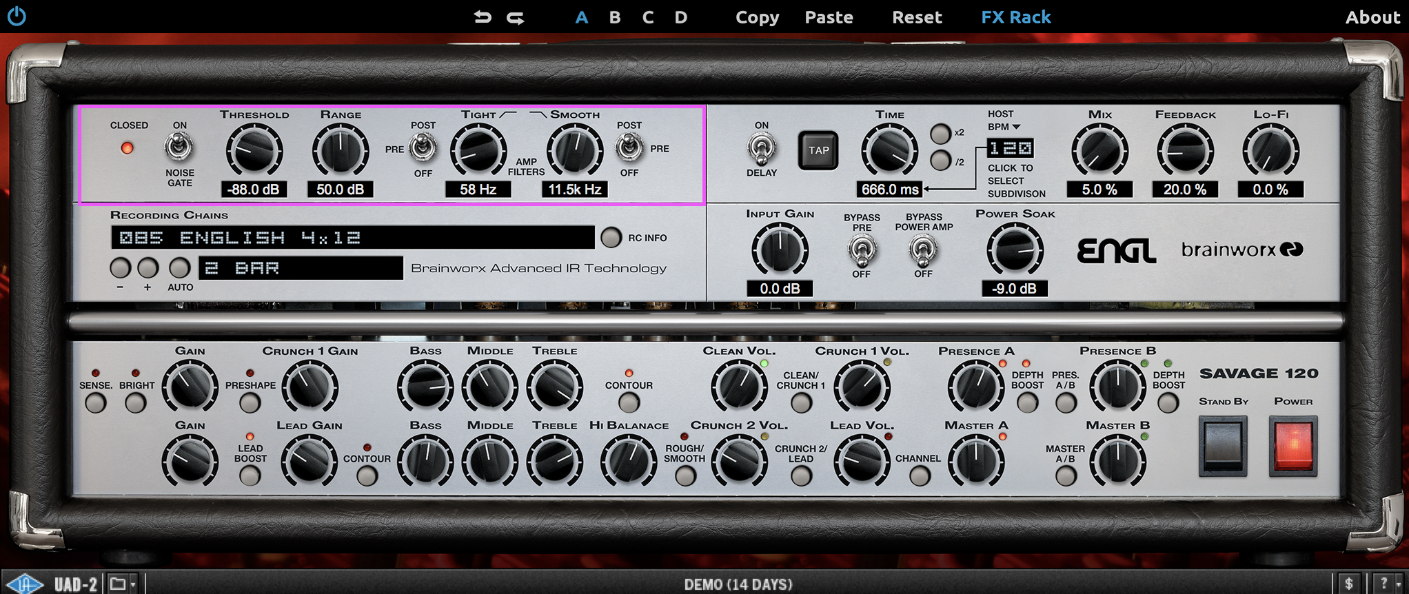1409x594 pixels.
Task: Expand the arrow next to the folder icon
Action: pos(134,584)
